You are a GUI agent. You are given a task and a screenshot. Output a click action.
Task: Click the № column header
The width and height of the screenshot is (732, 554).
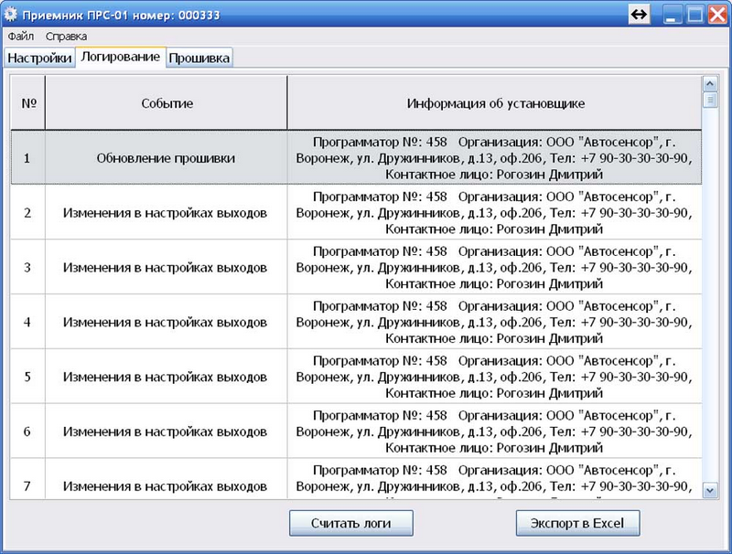(x=28, y=103)
